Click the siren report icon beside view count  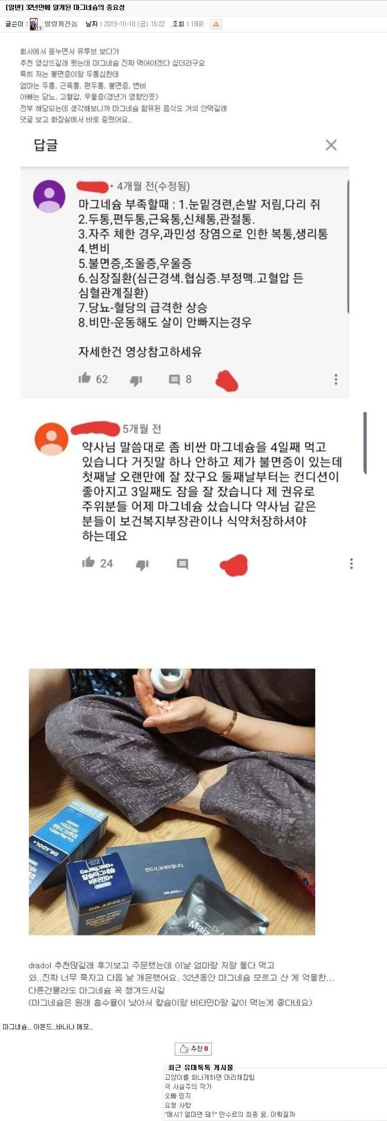tap(215, 24)
